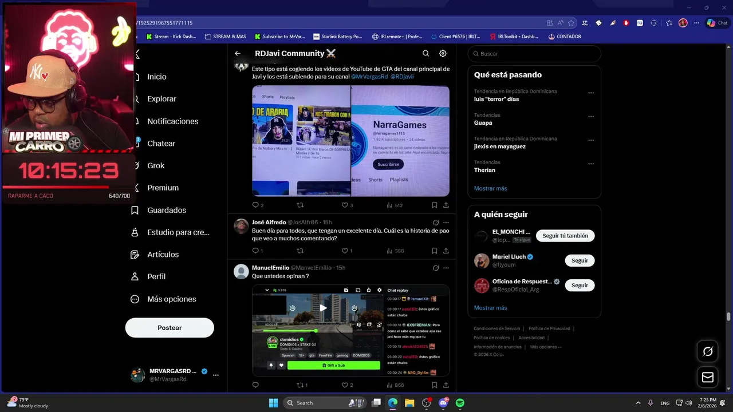Add page to browser favorites star
Viewport: 733px width, 412px height.
[571, 23]
